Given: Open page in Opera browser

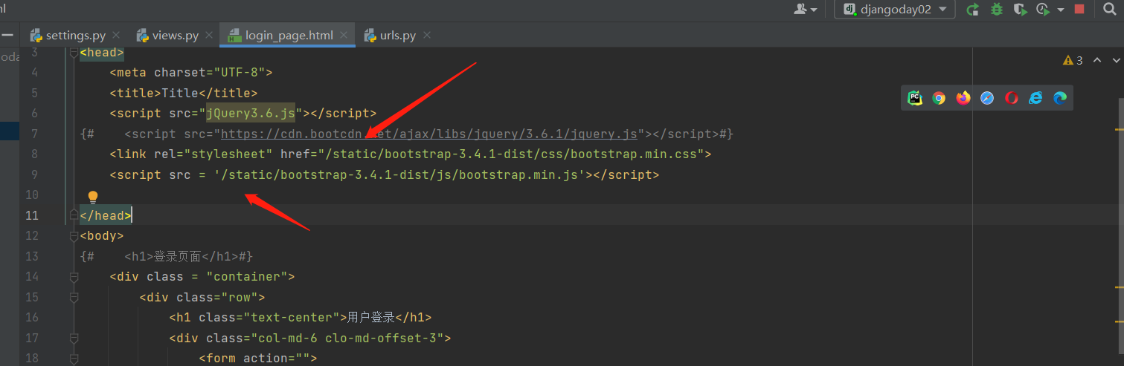Looking at the screenshot, I should click(x=1012, y=98).
